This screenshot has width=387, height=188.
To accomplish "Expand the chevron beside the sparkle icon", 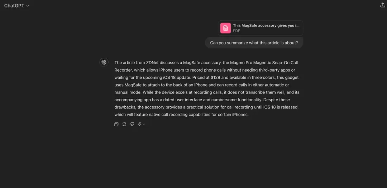I will click(x=144, y=124).
